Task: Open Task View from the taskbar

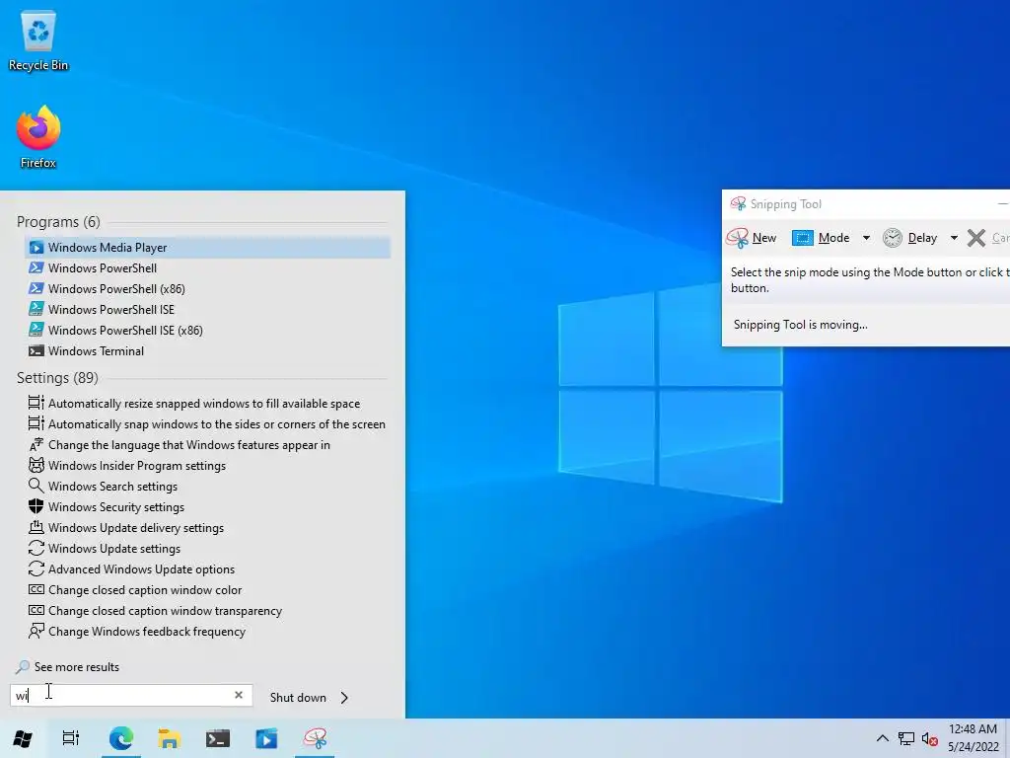Action: click(x=71, y=738)
